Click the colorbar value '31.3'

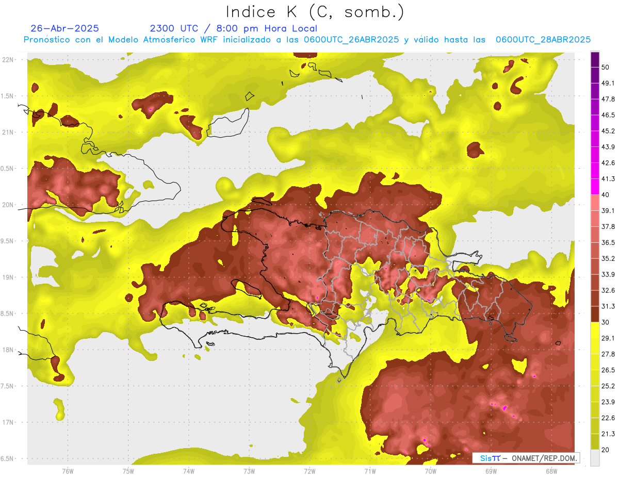[x=608, y=306]
